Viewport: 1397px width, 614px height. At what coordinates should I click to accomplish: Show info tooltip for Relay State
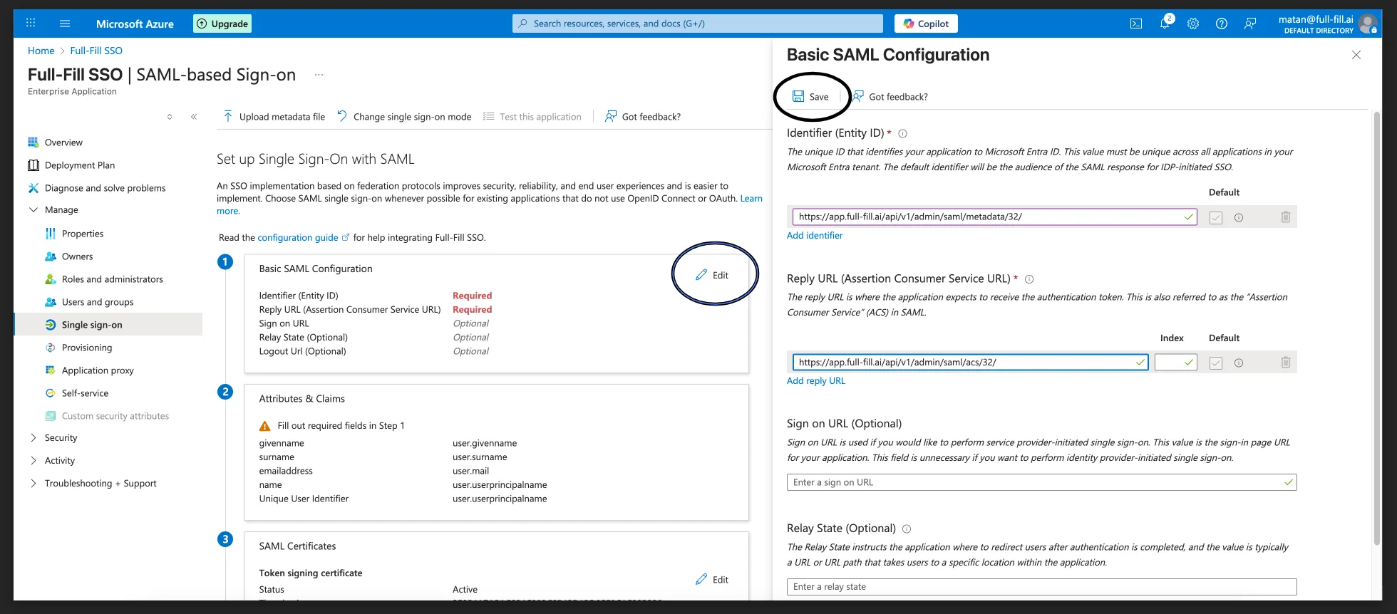click(907, 529)
